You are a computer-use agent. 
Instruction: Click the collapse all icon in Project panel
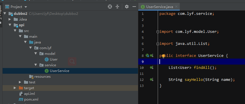tap(117, 7)
